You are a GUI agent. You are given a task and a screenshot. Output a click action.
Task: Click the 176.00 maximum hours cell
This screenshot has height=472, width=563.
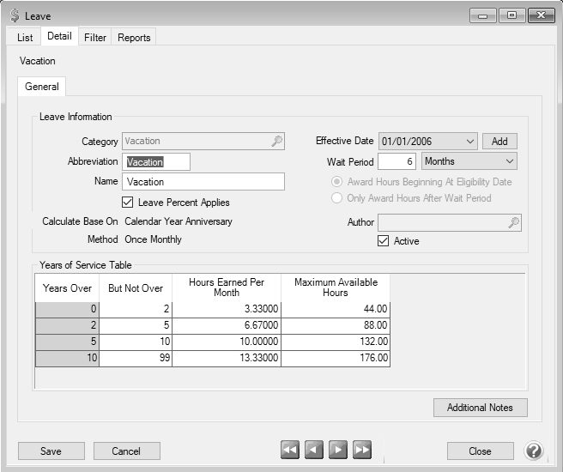[336, 358]
